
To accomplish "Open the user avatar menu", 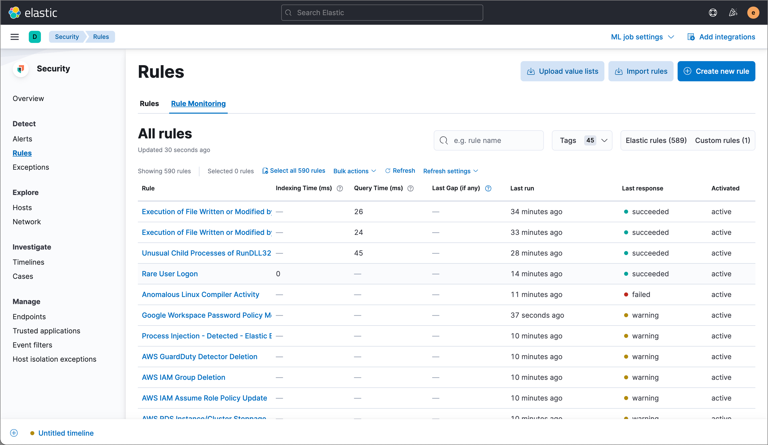I will [x=753, y=12].
